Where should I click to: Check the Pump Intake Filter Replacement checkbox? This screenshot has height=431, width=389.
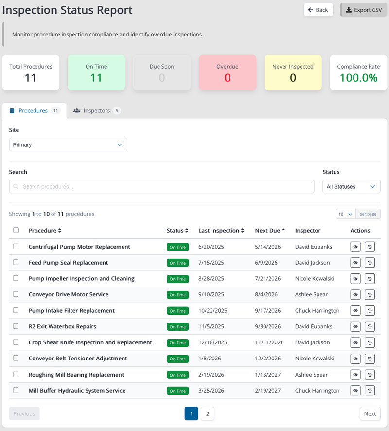(16, 310)
